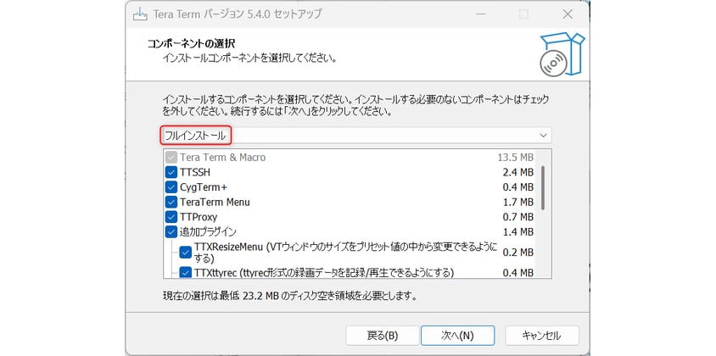Viewport: 716px width, 356px height.
Task: Select the TTSSH row label
Action: coord(195,173)
